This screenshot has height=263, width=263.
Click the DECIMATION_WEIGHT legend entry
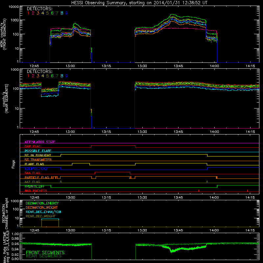point(42,208)
